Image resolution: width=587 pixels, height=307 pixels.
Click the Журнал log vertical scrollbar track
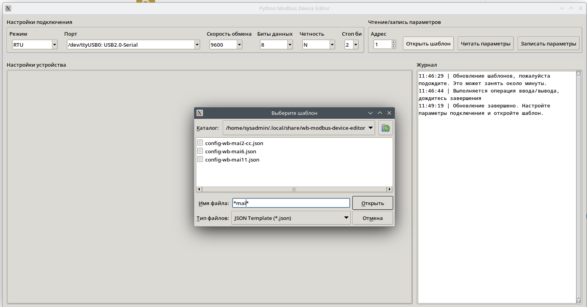pyautogui.click(x=579, y=186)
